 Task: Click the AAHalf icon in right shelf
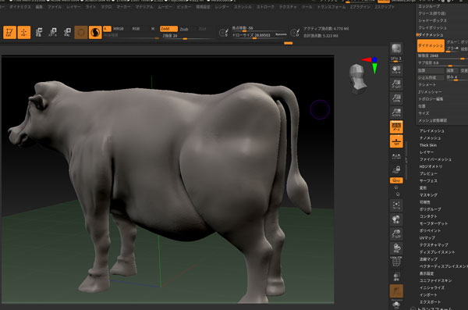[396, 112]
